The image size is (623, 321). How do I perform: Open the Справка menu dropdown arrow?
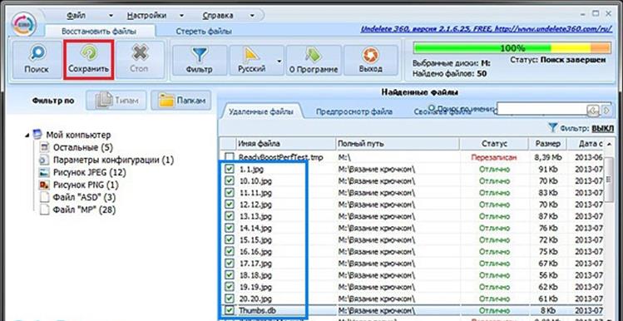click(x=252, y=16)
